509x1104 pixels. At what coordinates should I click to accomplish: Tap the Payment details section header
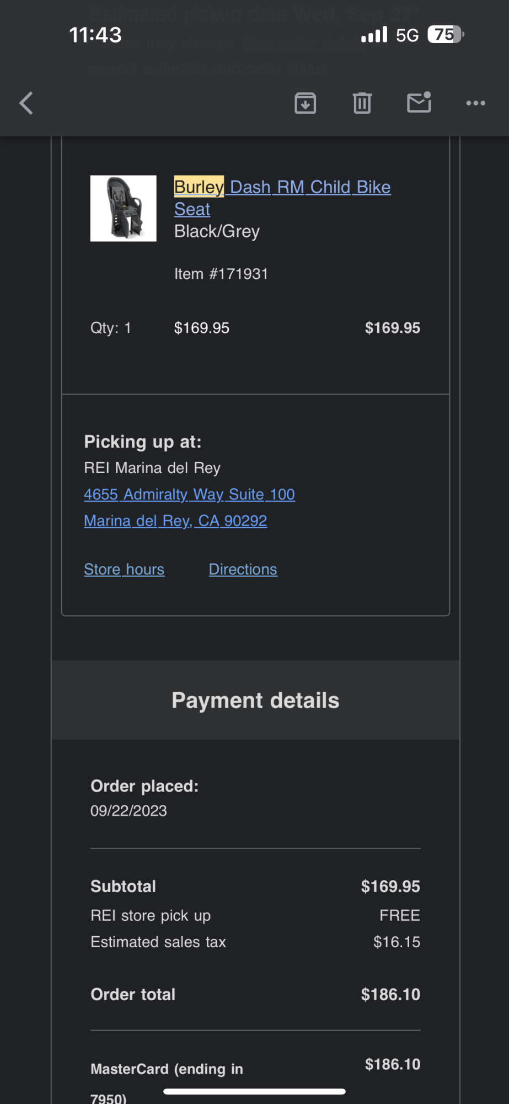(x=255, y=700)
